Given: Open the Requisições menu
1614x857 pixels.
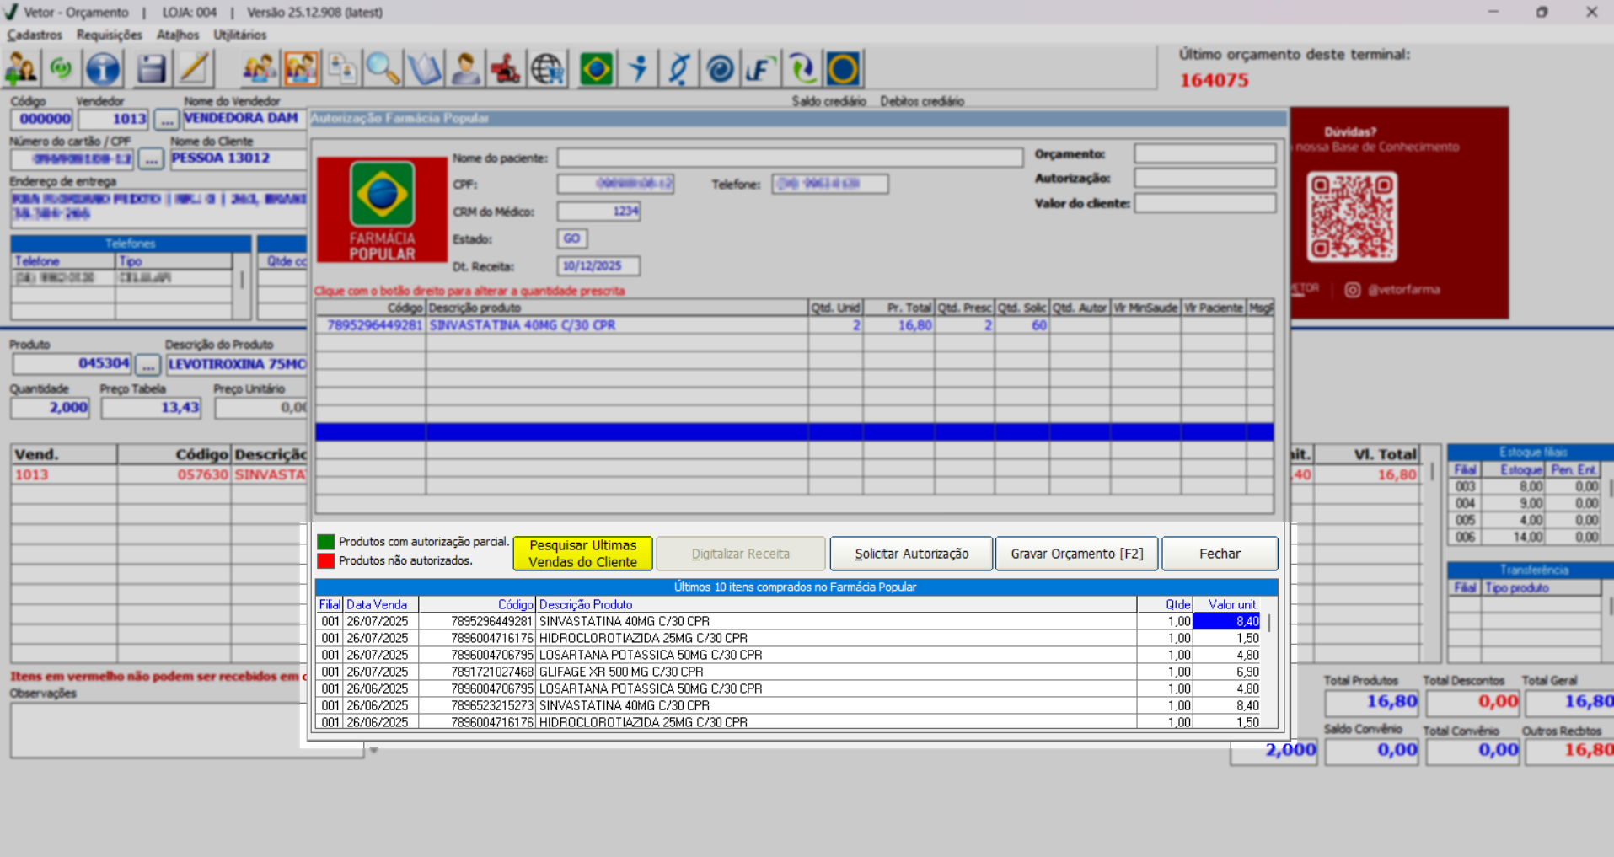Looking at the screenshot, I should [x=109, y=35].
